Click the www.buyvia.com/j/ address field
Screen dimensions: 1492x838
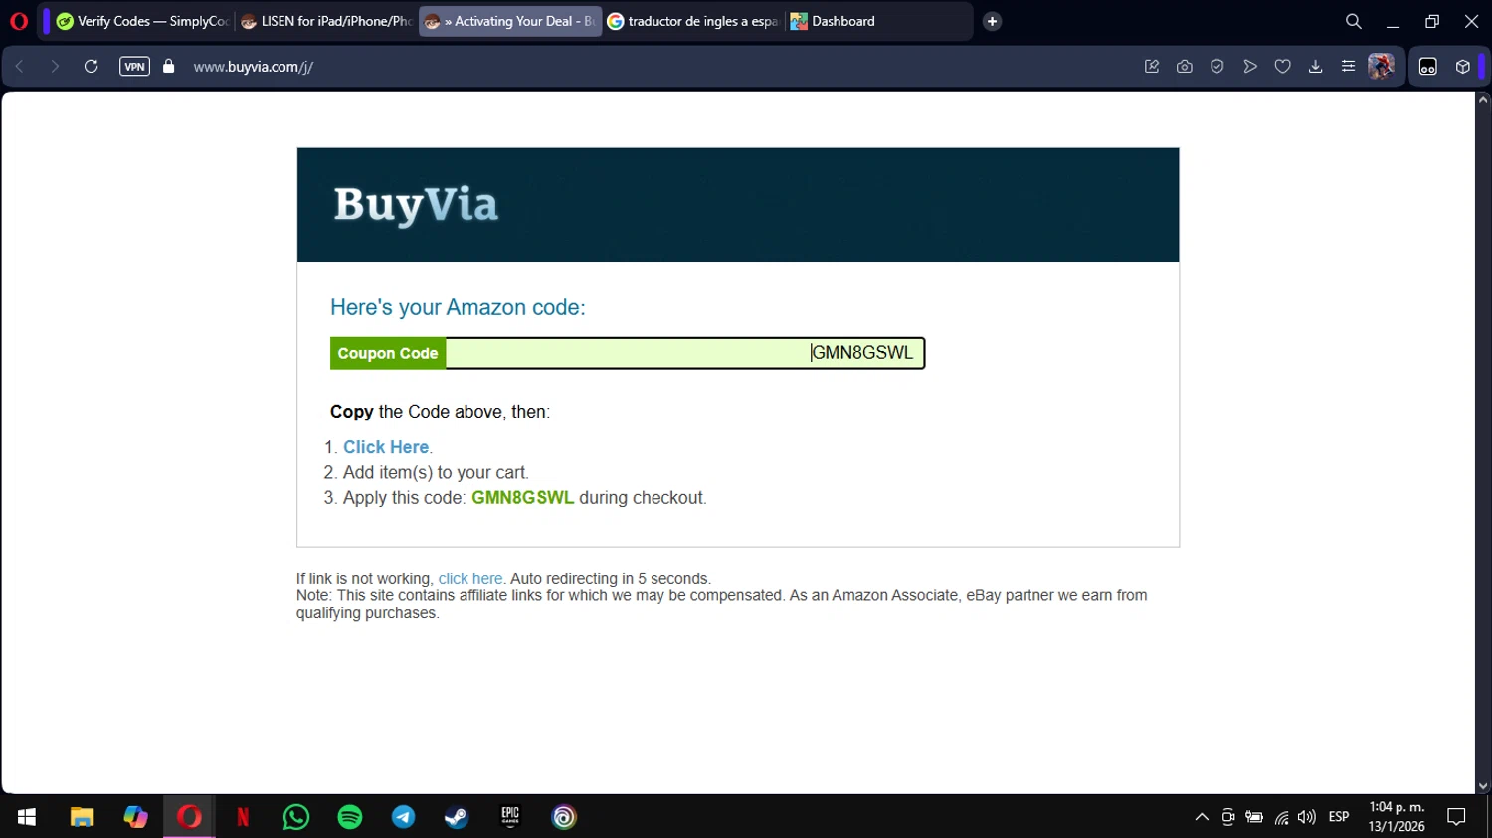(x=254, y=67)
